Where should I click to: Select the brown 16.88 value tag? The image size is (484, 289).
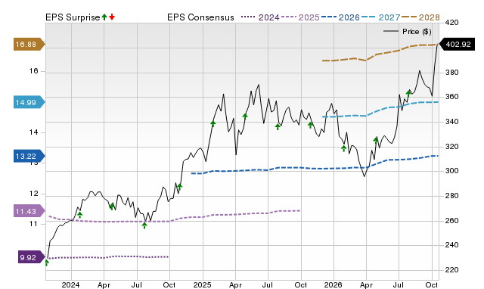point(29,44)
